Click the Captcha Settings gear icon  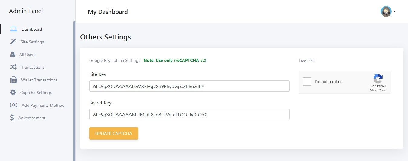[13, 92]
